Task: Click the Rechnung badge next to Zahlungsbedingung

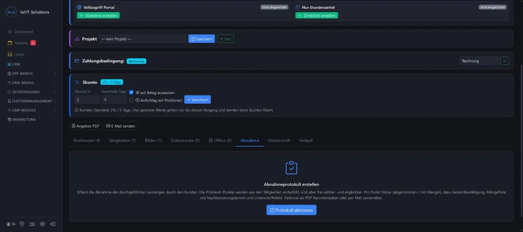Action: pyautogui.click(x=136, y=61)
